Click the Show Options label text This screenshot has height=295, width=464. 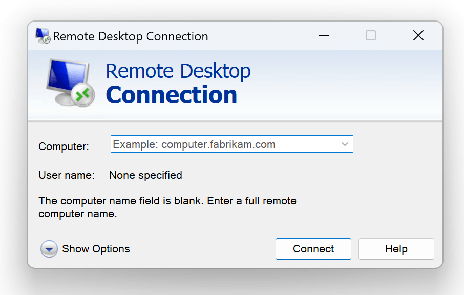point(95,249)
